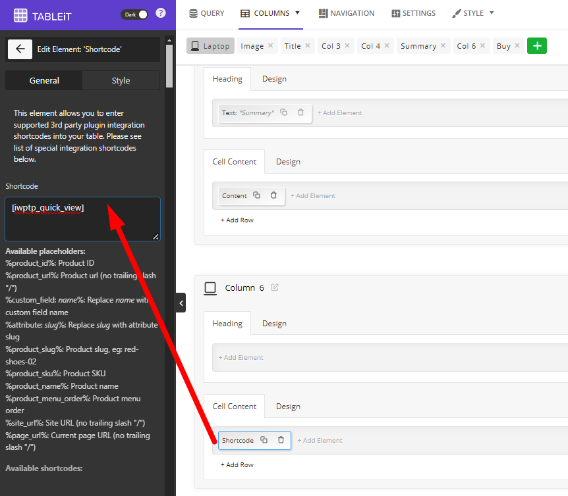The height and width of the screenshot is (496, 568).
Task: Click the help question mark icon
Action: (160, 13)
